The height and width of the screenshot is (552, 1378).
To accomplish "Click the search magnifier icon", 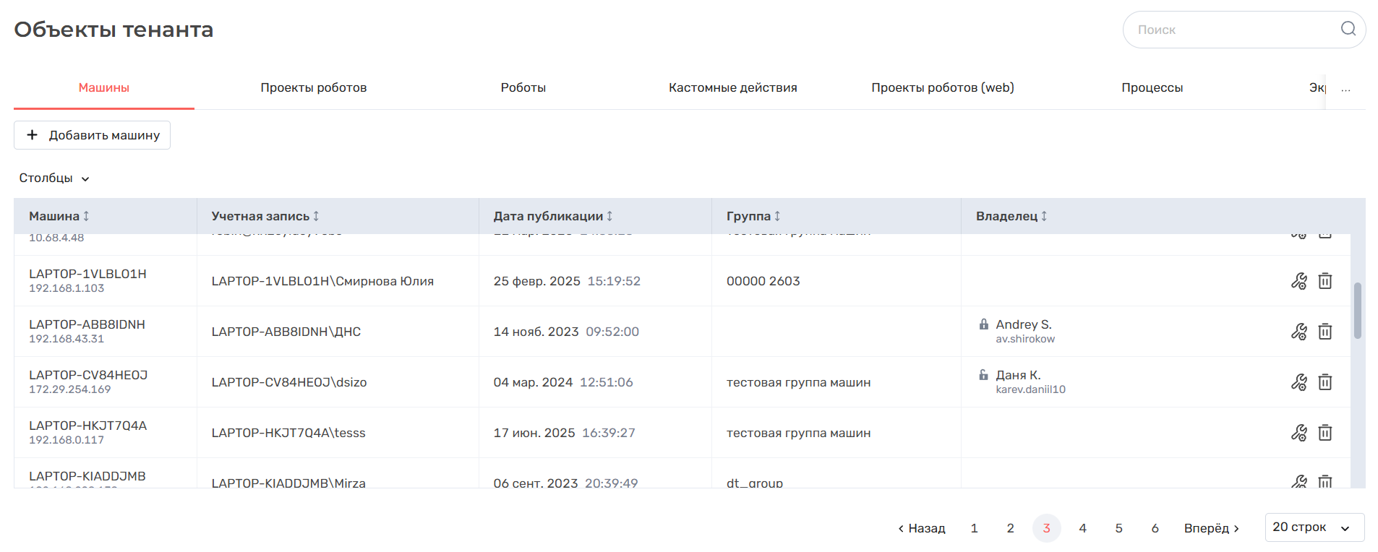I will pos(1348,29).
